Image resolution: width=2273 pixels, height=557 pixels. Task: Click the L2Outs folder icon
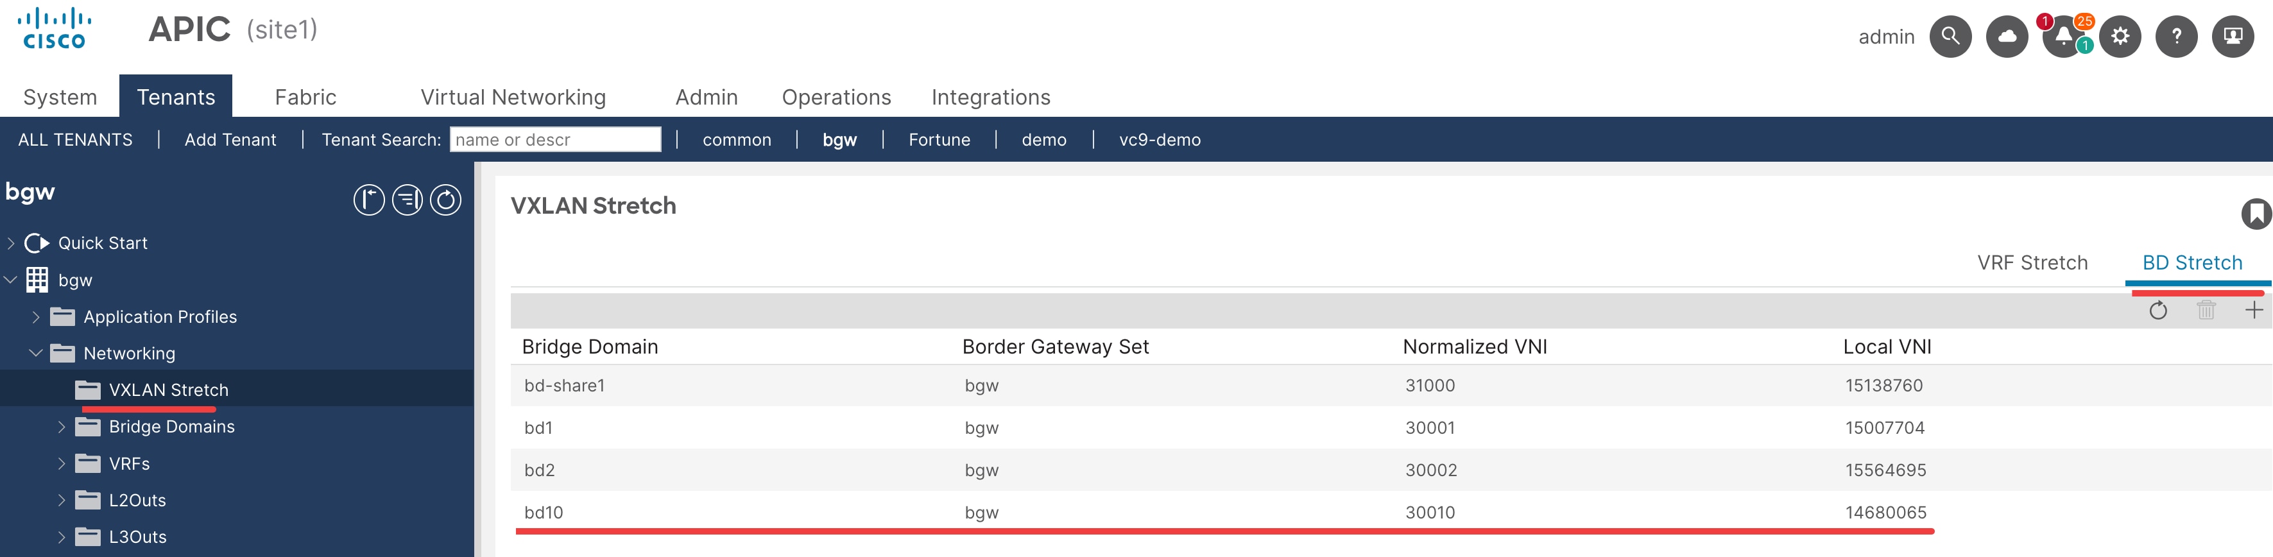click(x=89, y=500)
